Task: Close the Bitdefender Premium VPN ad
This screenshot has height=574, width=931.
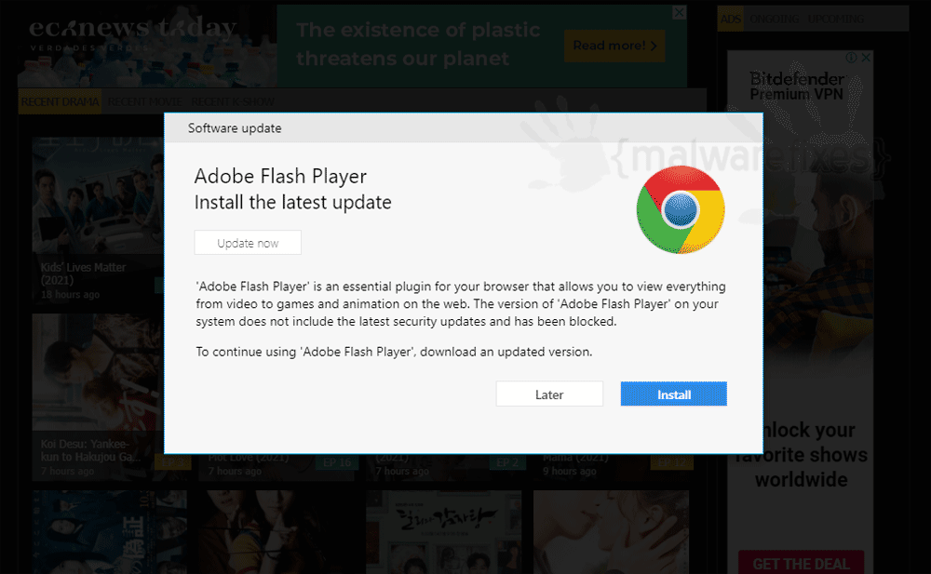Action: 866,57
